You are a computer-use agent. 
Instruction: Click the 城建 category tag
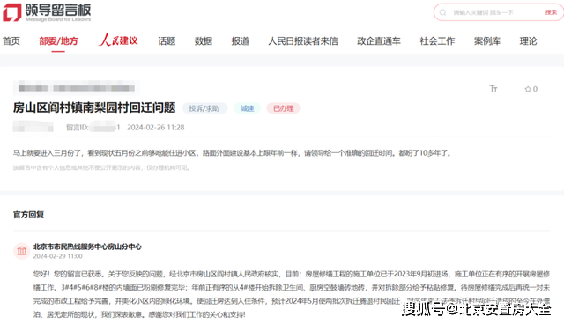click(247, 108)
